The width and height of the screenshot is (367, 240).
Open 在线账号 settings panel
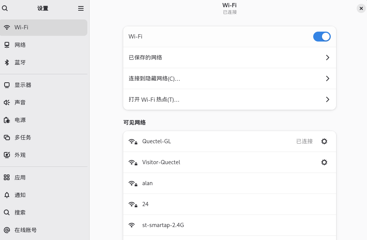pos(26,230)
